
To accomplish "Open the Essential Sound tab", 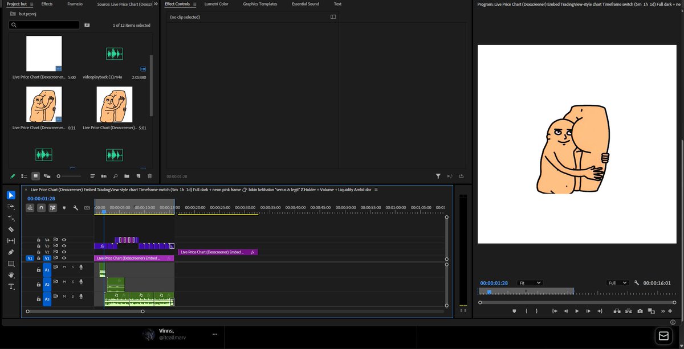I will [x=305, y=4].
